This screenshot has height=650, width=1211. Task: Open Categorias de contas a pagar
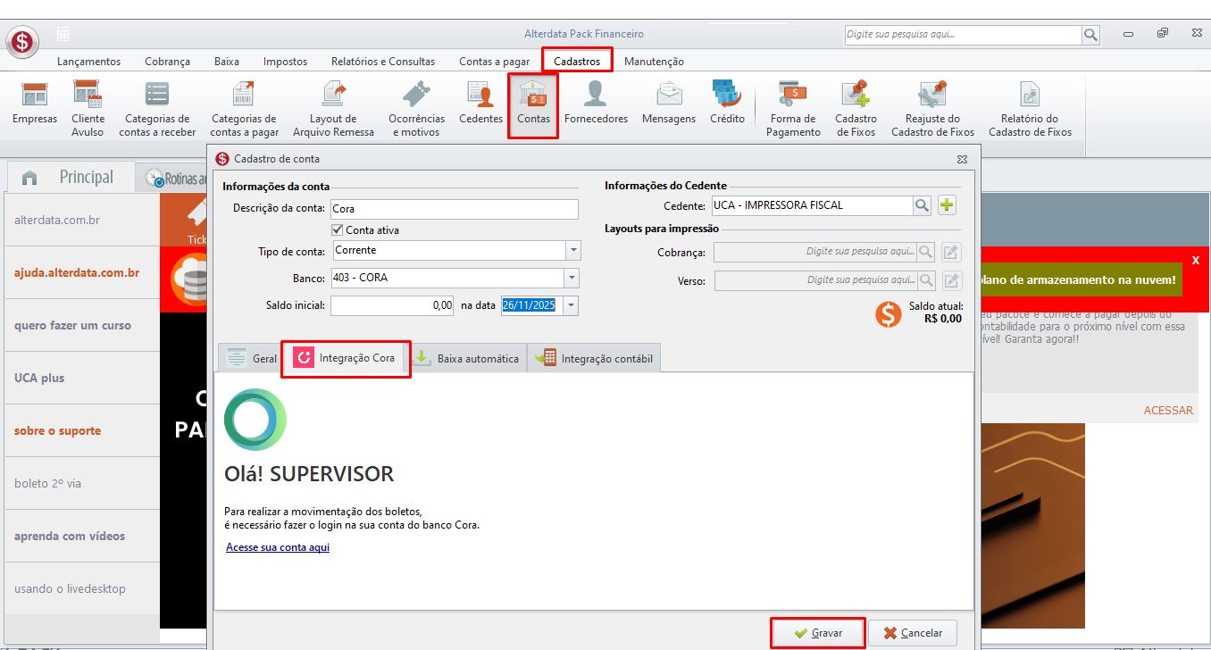(x=245, y=108)
